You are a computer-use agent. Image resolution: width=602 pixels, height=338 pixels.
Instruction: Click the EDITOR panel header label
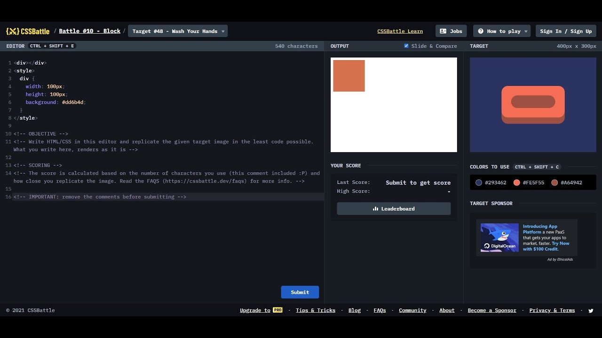(16, 46)
